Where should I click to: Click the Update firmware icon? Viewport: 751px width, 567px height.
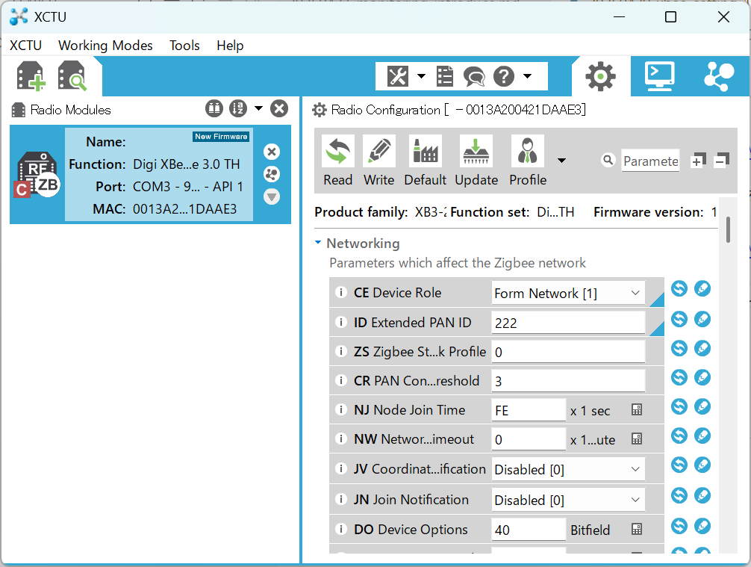click(476, 160)
